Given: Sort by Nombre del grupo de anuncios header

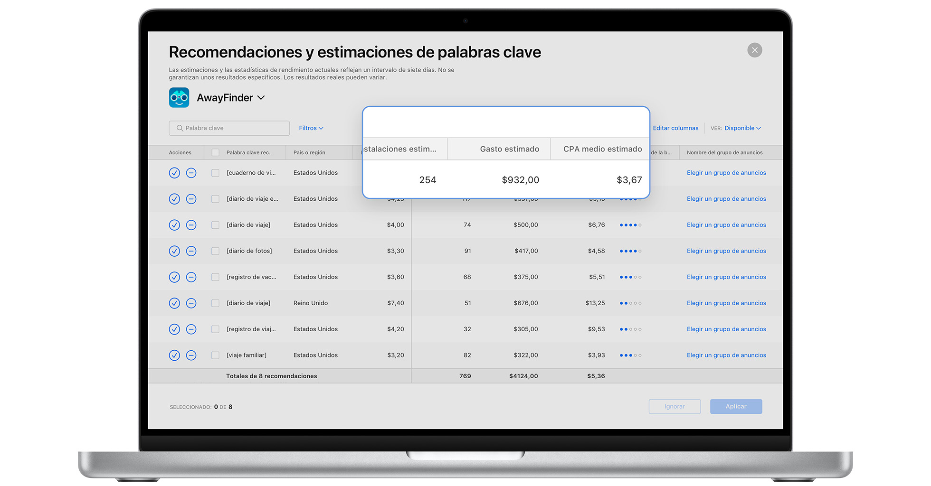Looking at the screenshot, I should click(724, 153).
